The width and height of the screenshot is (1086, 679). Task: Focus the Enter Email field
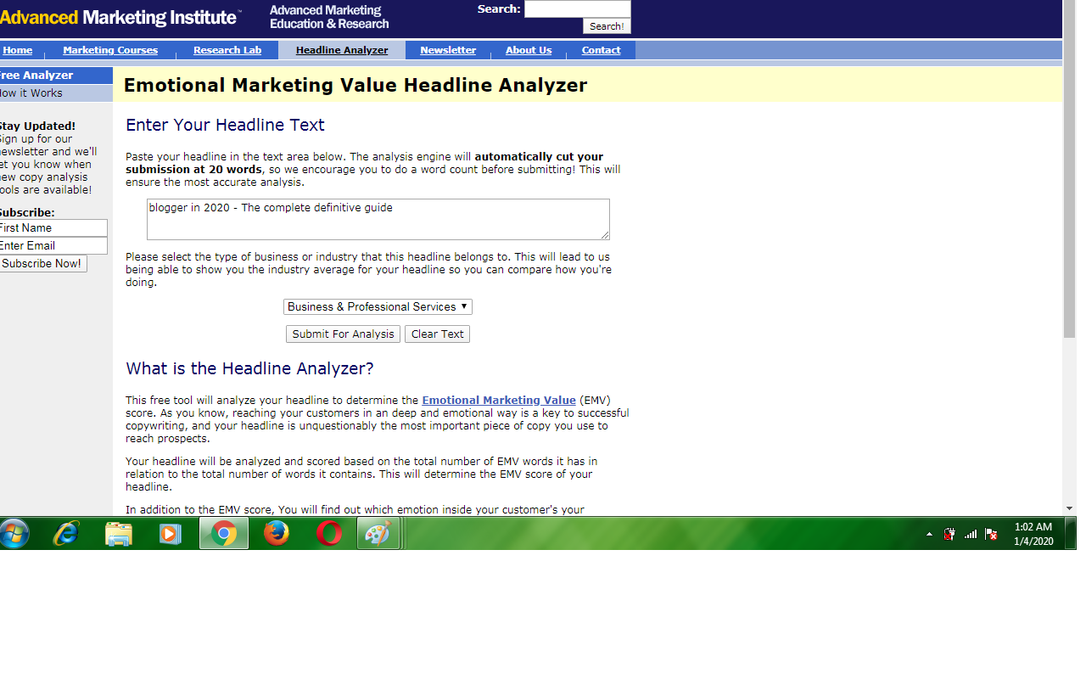pos(53,245)
